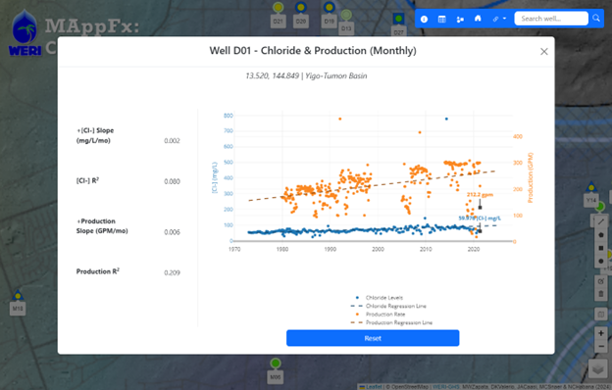Click the WERI logo
This screenshot has width=612, height=390.
[x=25, y=33]
